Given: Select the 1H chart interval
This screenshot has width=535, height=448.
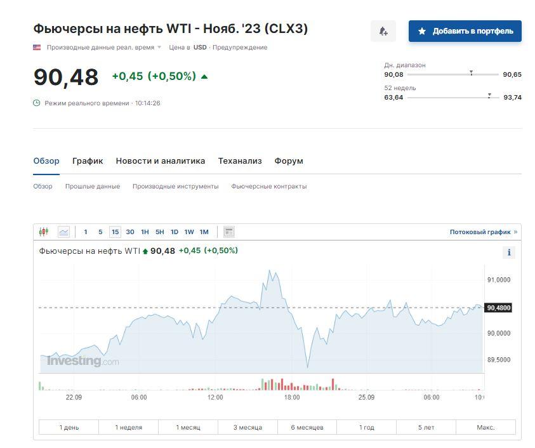Looking at the screenshot, I should [x=145, y=232].
